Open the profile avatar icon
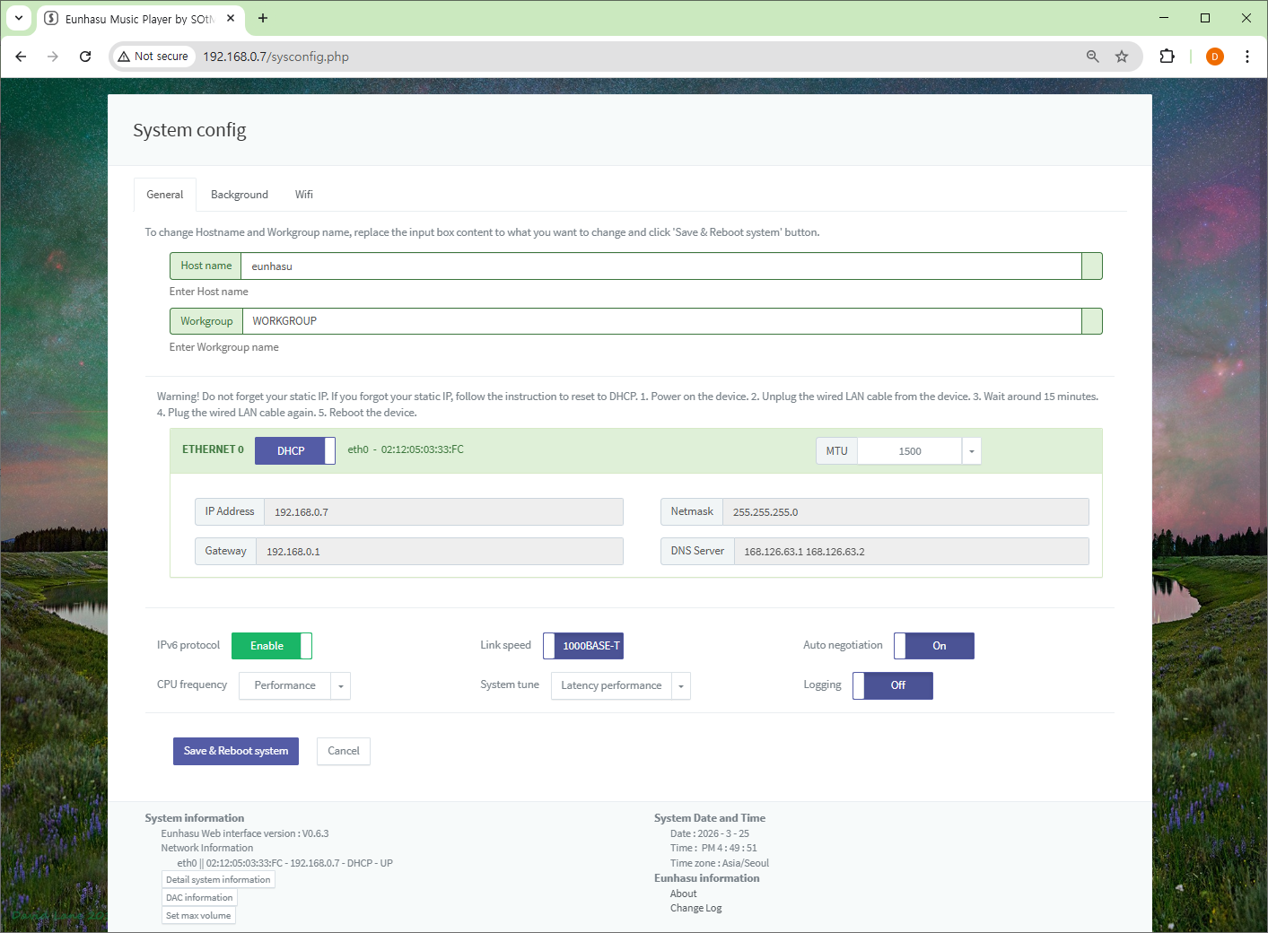Viewport: 1268px width, 933px height. tap(1214, 57)
